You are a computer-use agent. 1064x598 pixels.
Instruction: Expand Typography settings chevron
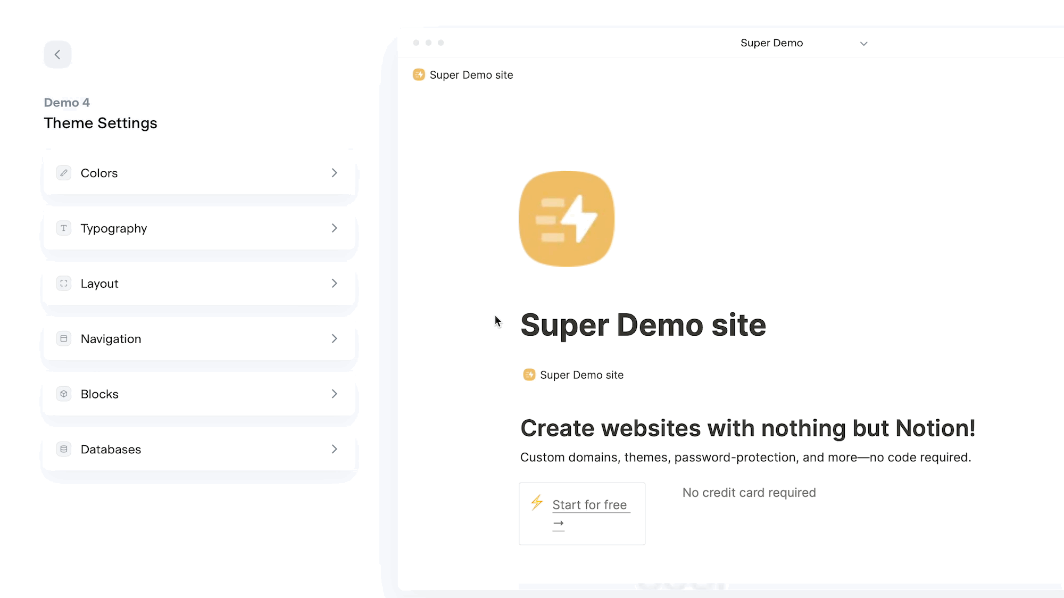tap(334, 228)
